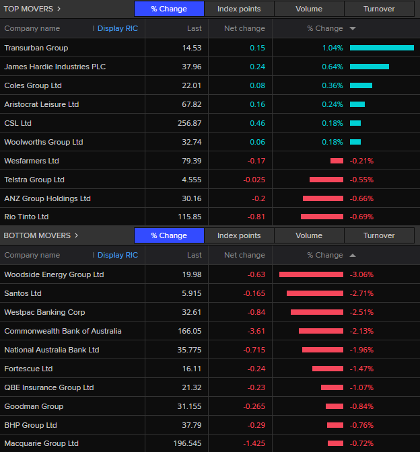Open Wesfarmers Ltd company
This screenshot has height=452, width=420.
[32, 161]
